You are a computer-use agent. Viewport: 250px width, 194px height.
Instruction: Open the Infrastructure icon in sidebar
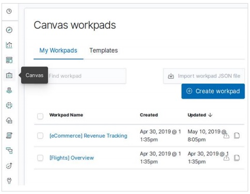point(9,120)
